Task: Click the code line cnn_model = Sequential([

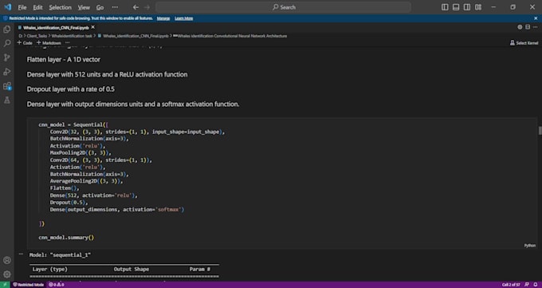Action: point(73,124)
